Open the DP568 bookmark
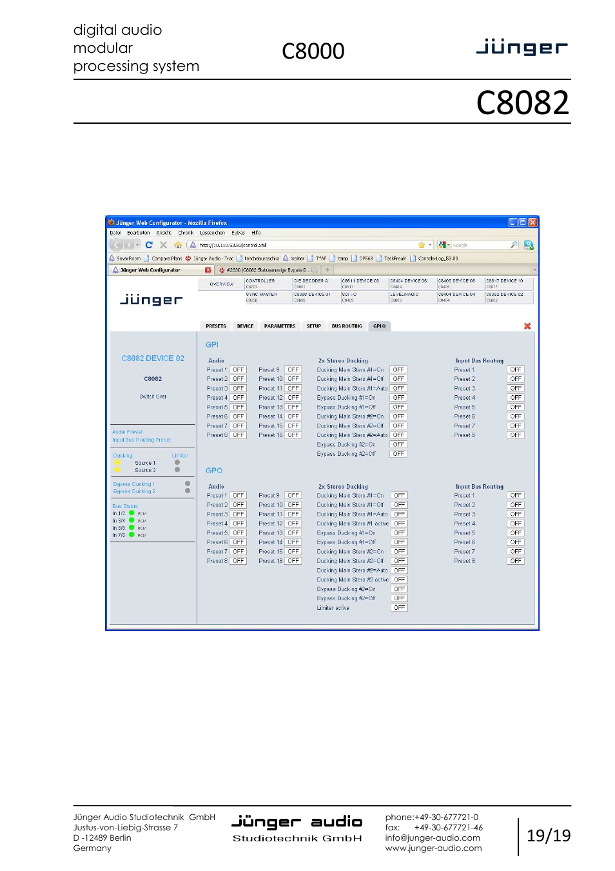615x871 pixels. 362,259
